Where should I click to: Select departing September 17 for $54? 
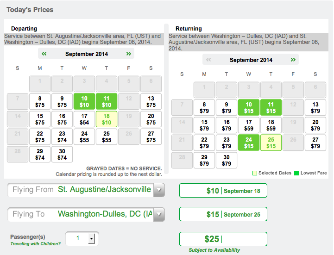(x=84, y=119)
